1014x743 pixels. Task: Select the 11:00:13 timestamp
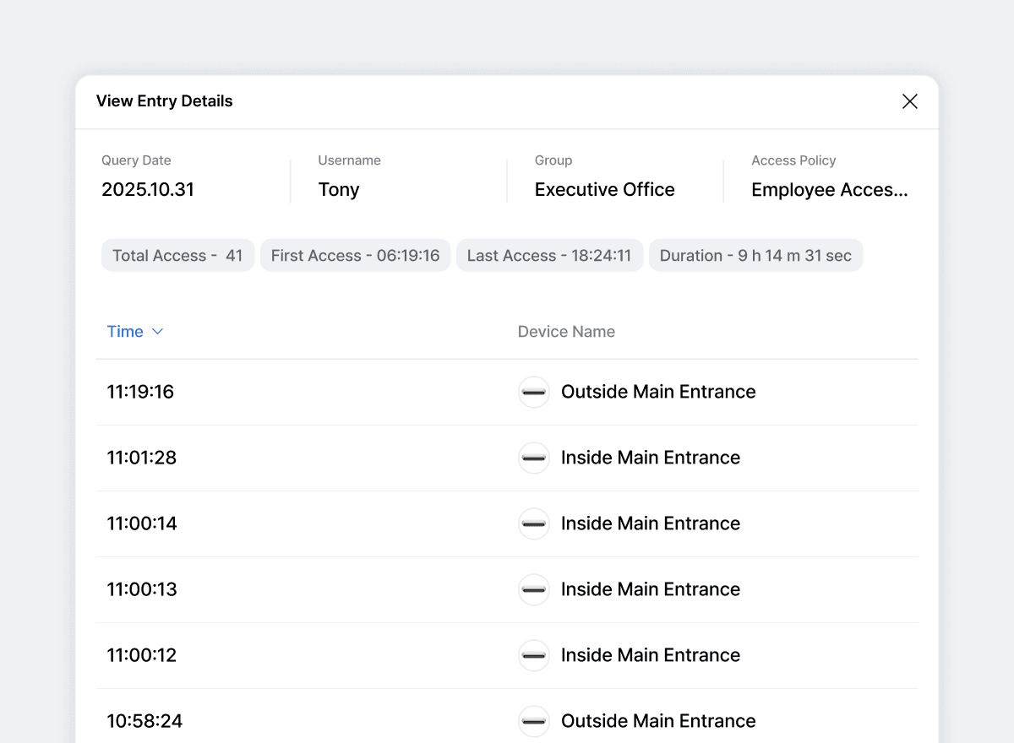pyautogui.click(x=142, y=589)
